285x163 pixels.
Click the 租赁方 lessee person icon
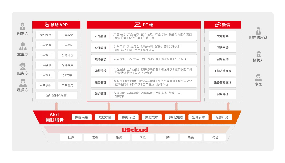(x=23, y=83)
